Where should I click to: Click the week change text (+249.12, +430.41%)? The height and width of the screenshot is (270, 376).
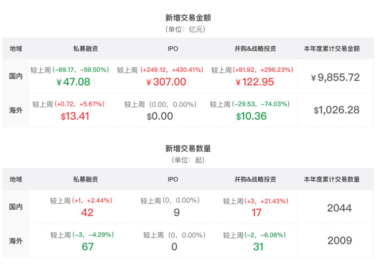click(172, 70)
